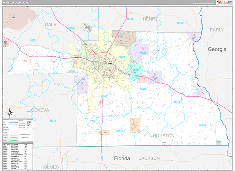Select the 36305 DOTHAN row in the index

[x=18, y=150]
